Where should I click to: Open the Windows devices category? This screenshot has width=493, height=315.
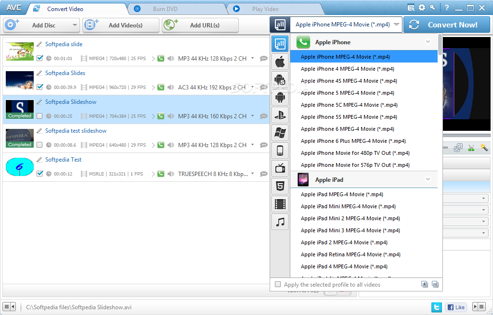tap(280, 133)
